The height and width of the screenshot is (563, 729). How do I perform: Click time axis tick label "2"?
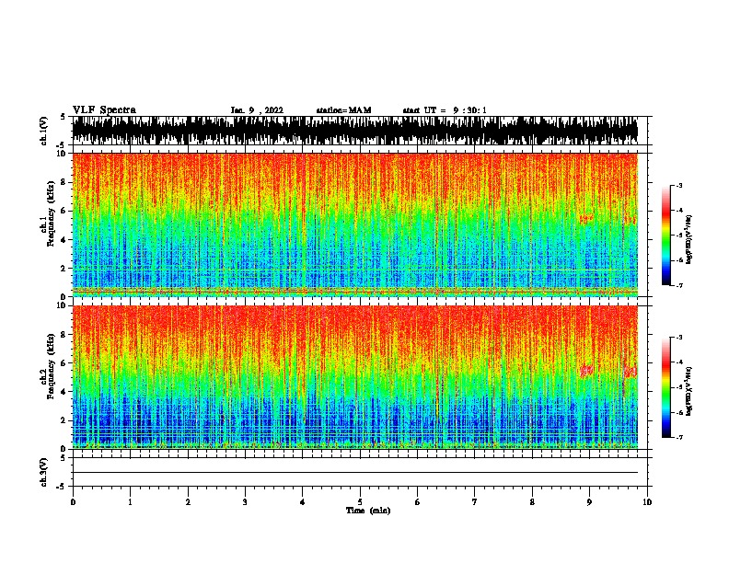click(x=188, y=502)
